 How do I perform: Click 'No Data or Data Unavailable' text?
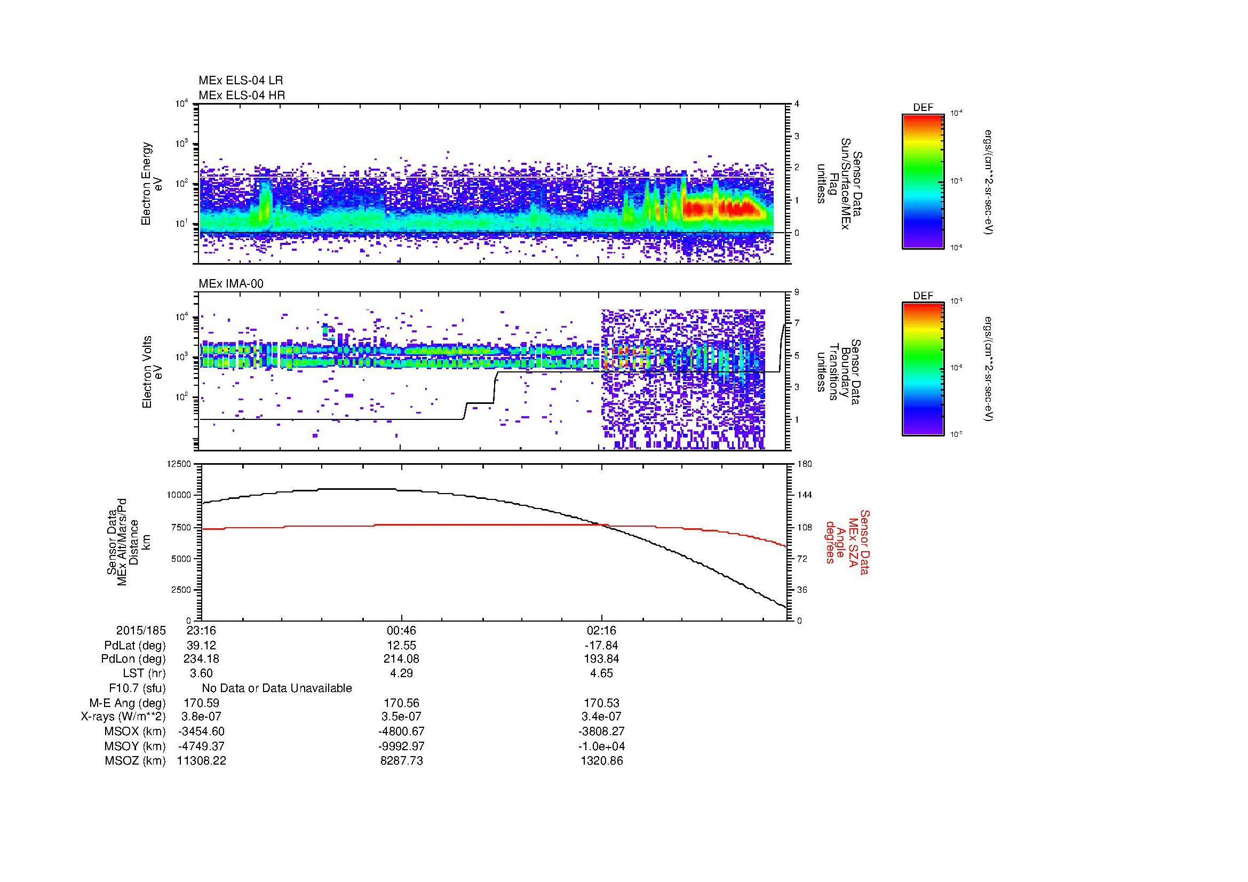pyautogui.click(x=277, y=688)
